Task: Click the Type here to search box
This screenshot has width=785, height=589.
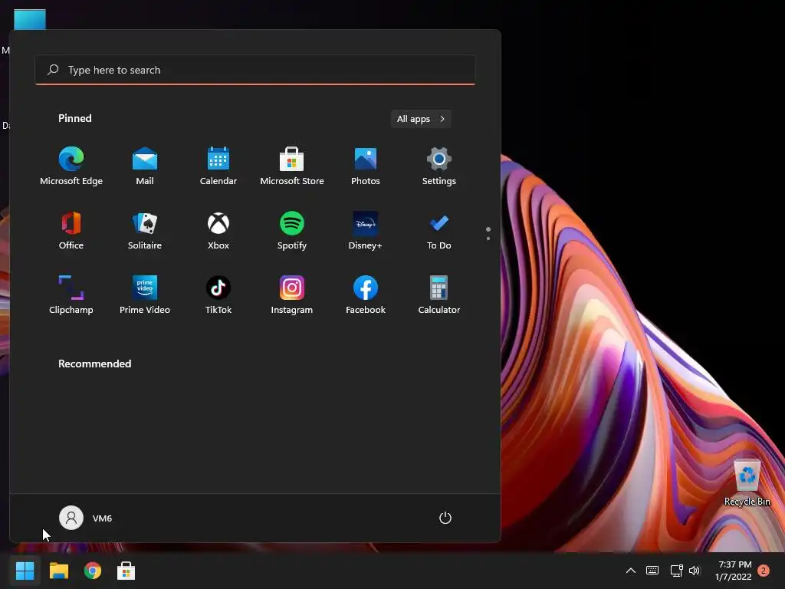Action: [x=255, y=70]
